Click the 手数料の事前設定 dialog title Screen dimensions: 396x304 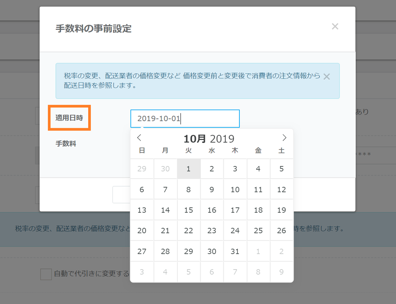(x=94, y=28)
